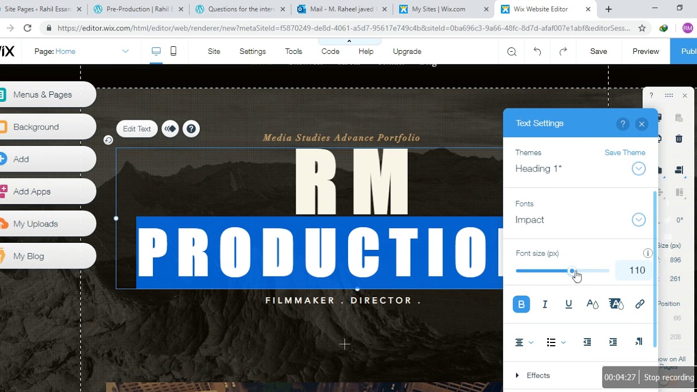Preview the site
697x392 pixels.
(646, 51)
